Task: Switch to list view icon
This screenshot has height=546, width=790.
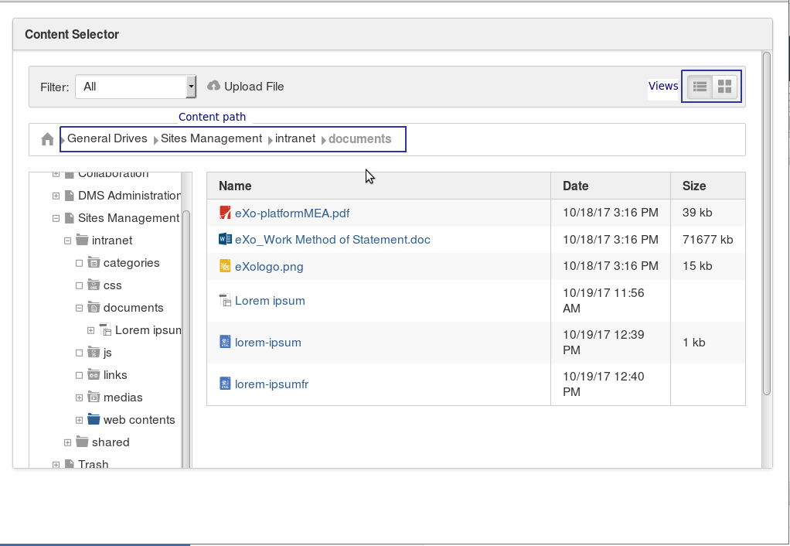Action: pyautogui.click(x=700, y=87)
